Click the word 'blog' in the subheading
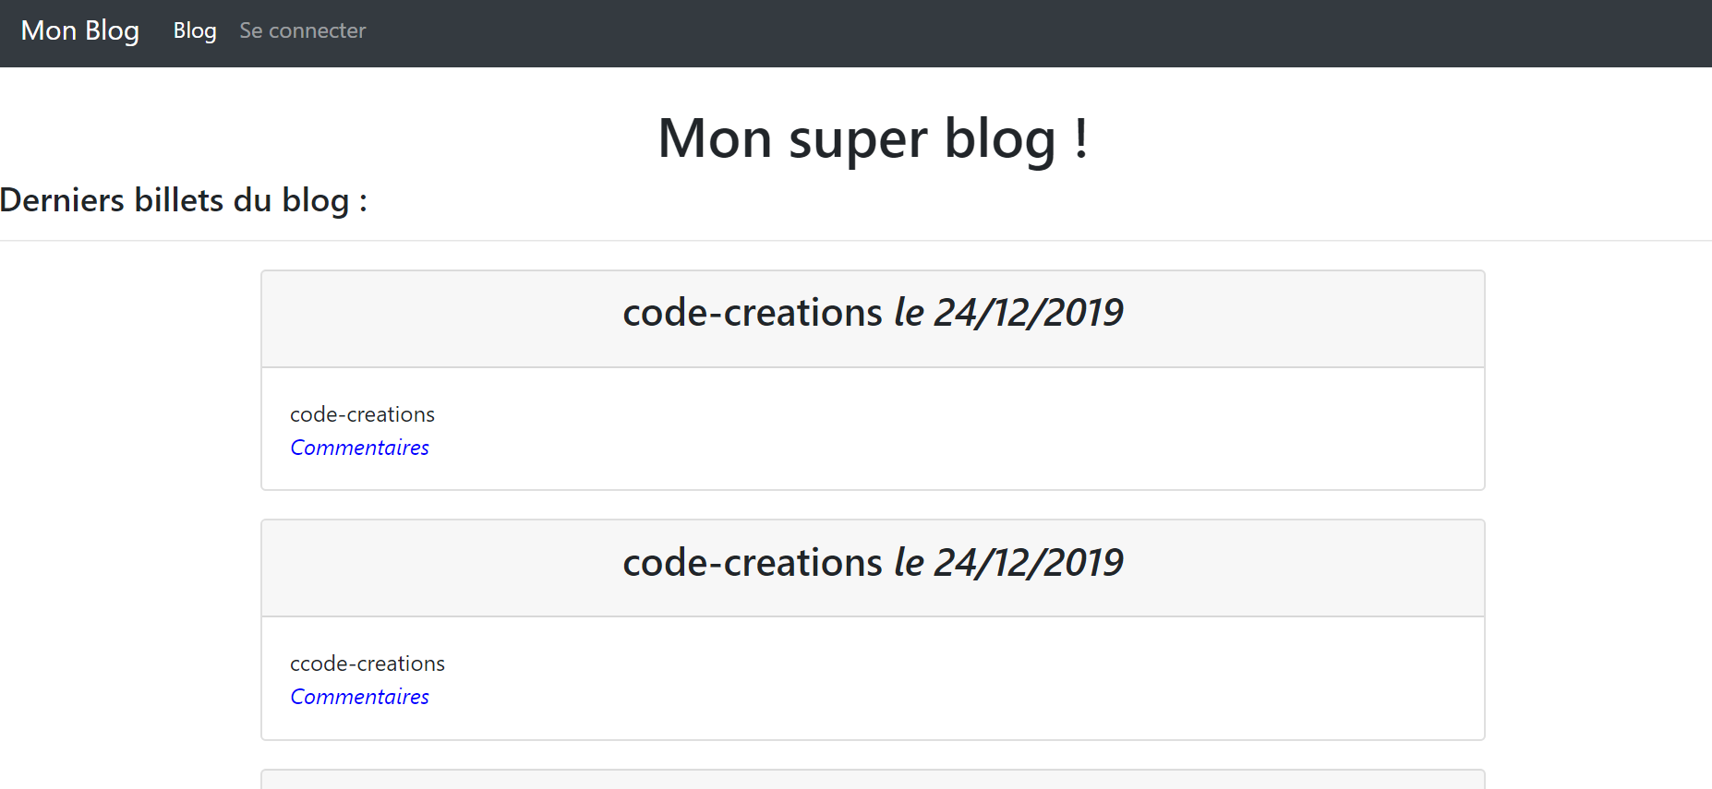This screenshot has height=789, width=1712. [x=315, y=200]
